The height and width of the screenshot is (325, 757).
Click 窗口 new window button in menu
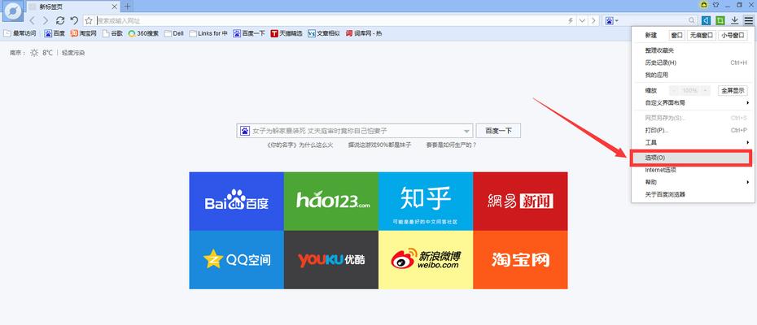click(x=677, y=35)
